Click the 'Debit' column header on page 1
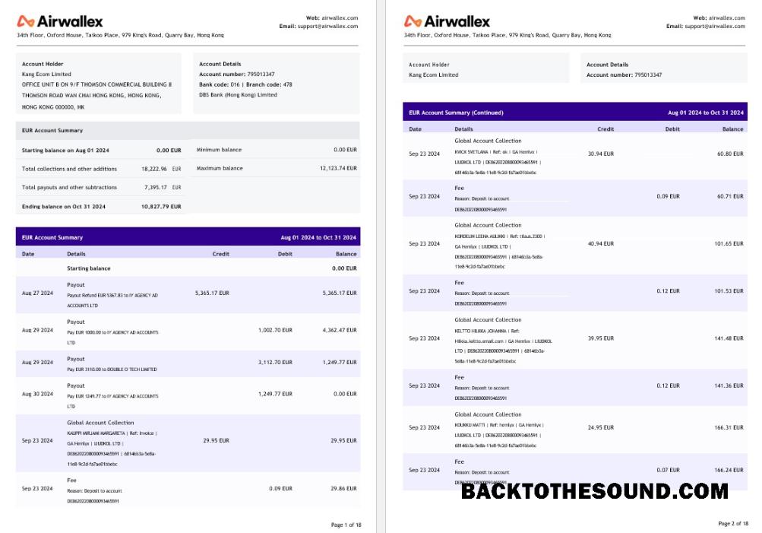762x533 pixels. point(285,254)
